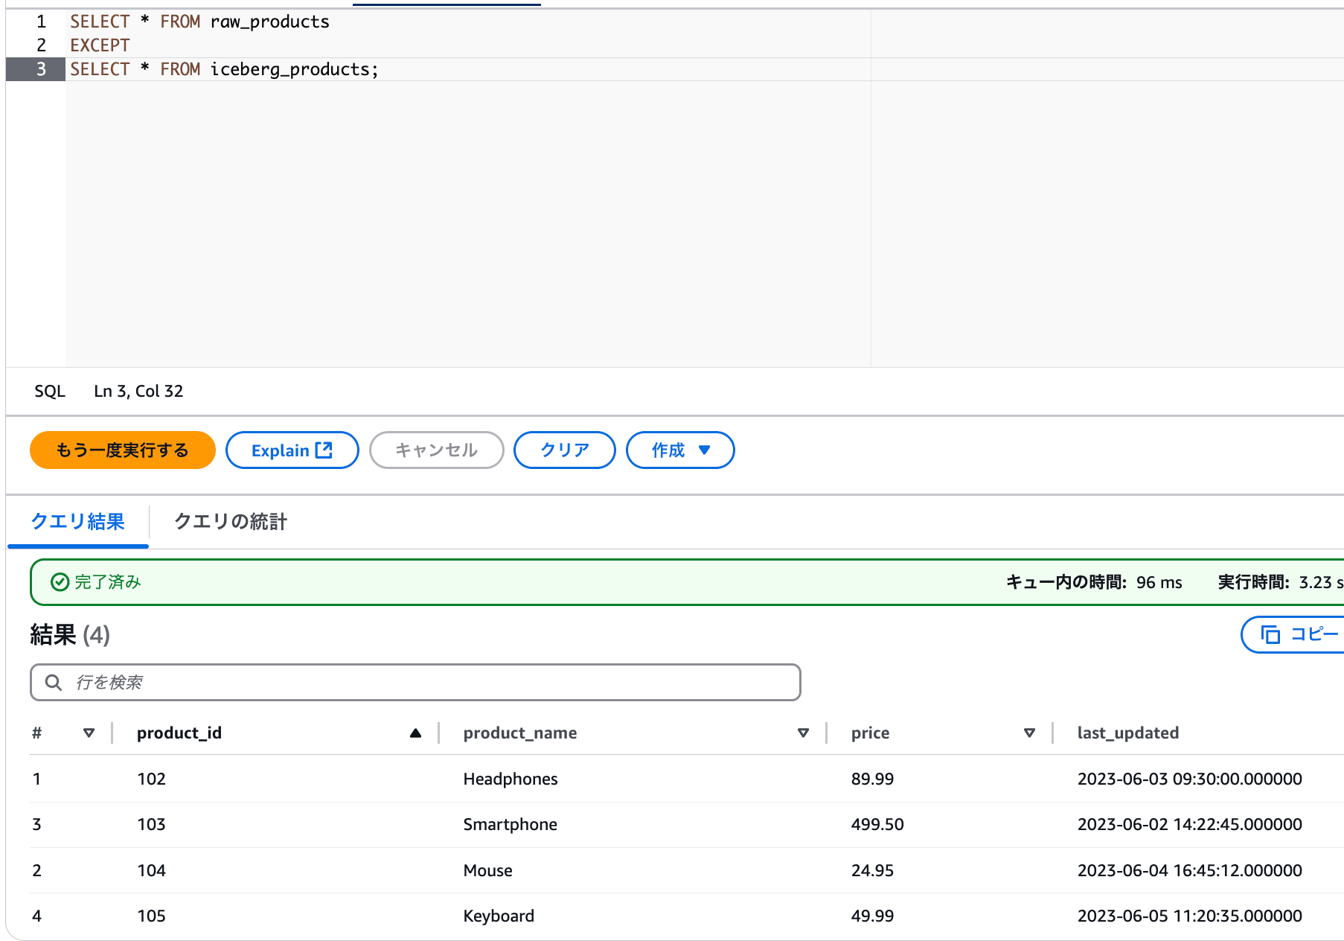Select the クエリ結果 tab
This screenshot has height=941, width=1344.
[78, 521]
